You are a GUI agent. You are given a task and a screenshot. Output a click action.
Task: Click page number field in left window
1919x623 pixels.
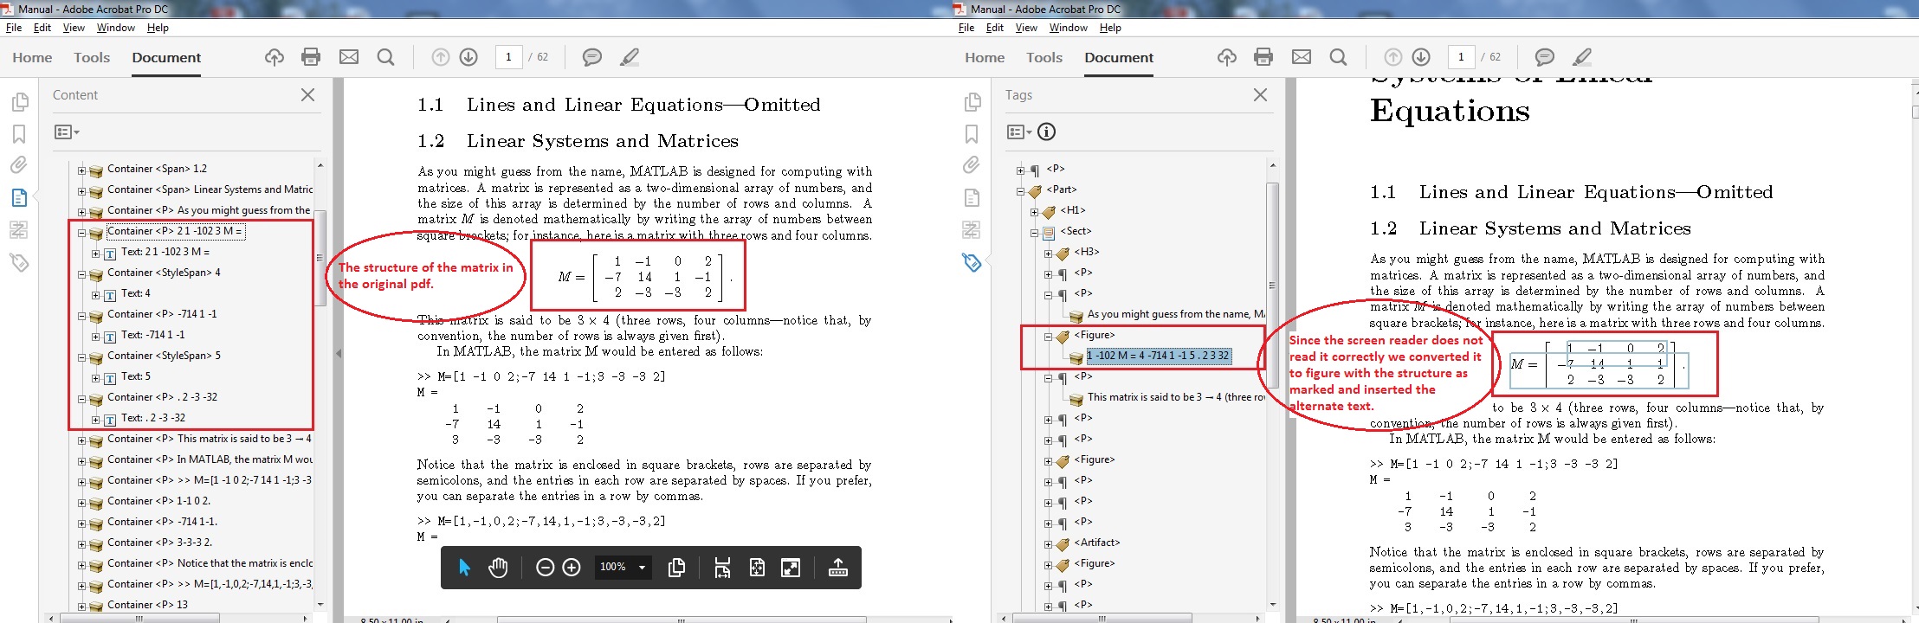[x=508, y=57]
